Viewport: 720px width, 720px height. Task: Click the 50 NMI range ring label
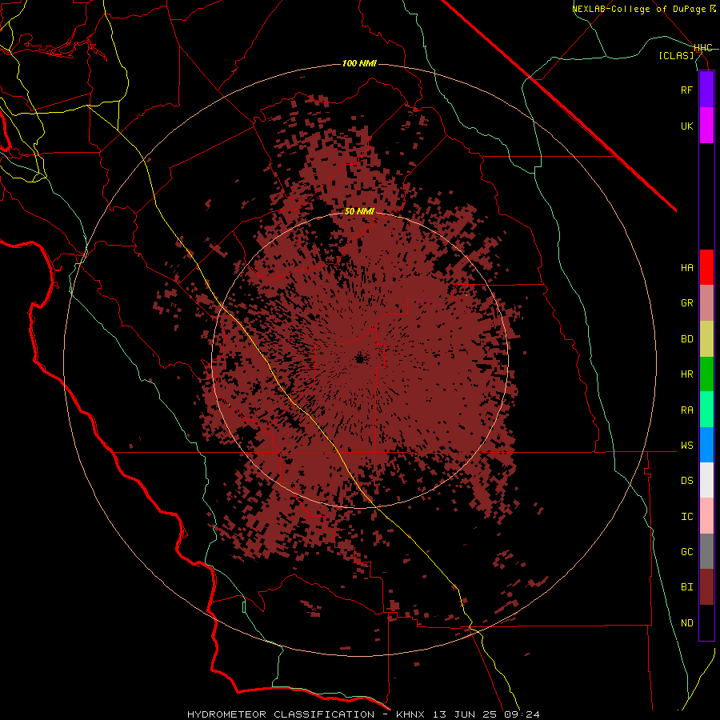[359, 212]
